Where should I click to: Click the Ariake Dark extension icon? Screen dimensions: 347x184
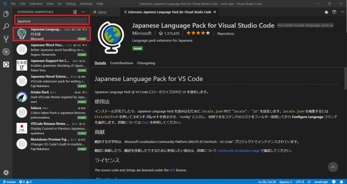[22, 97]
